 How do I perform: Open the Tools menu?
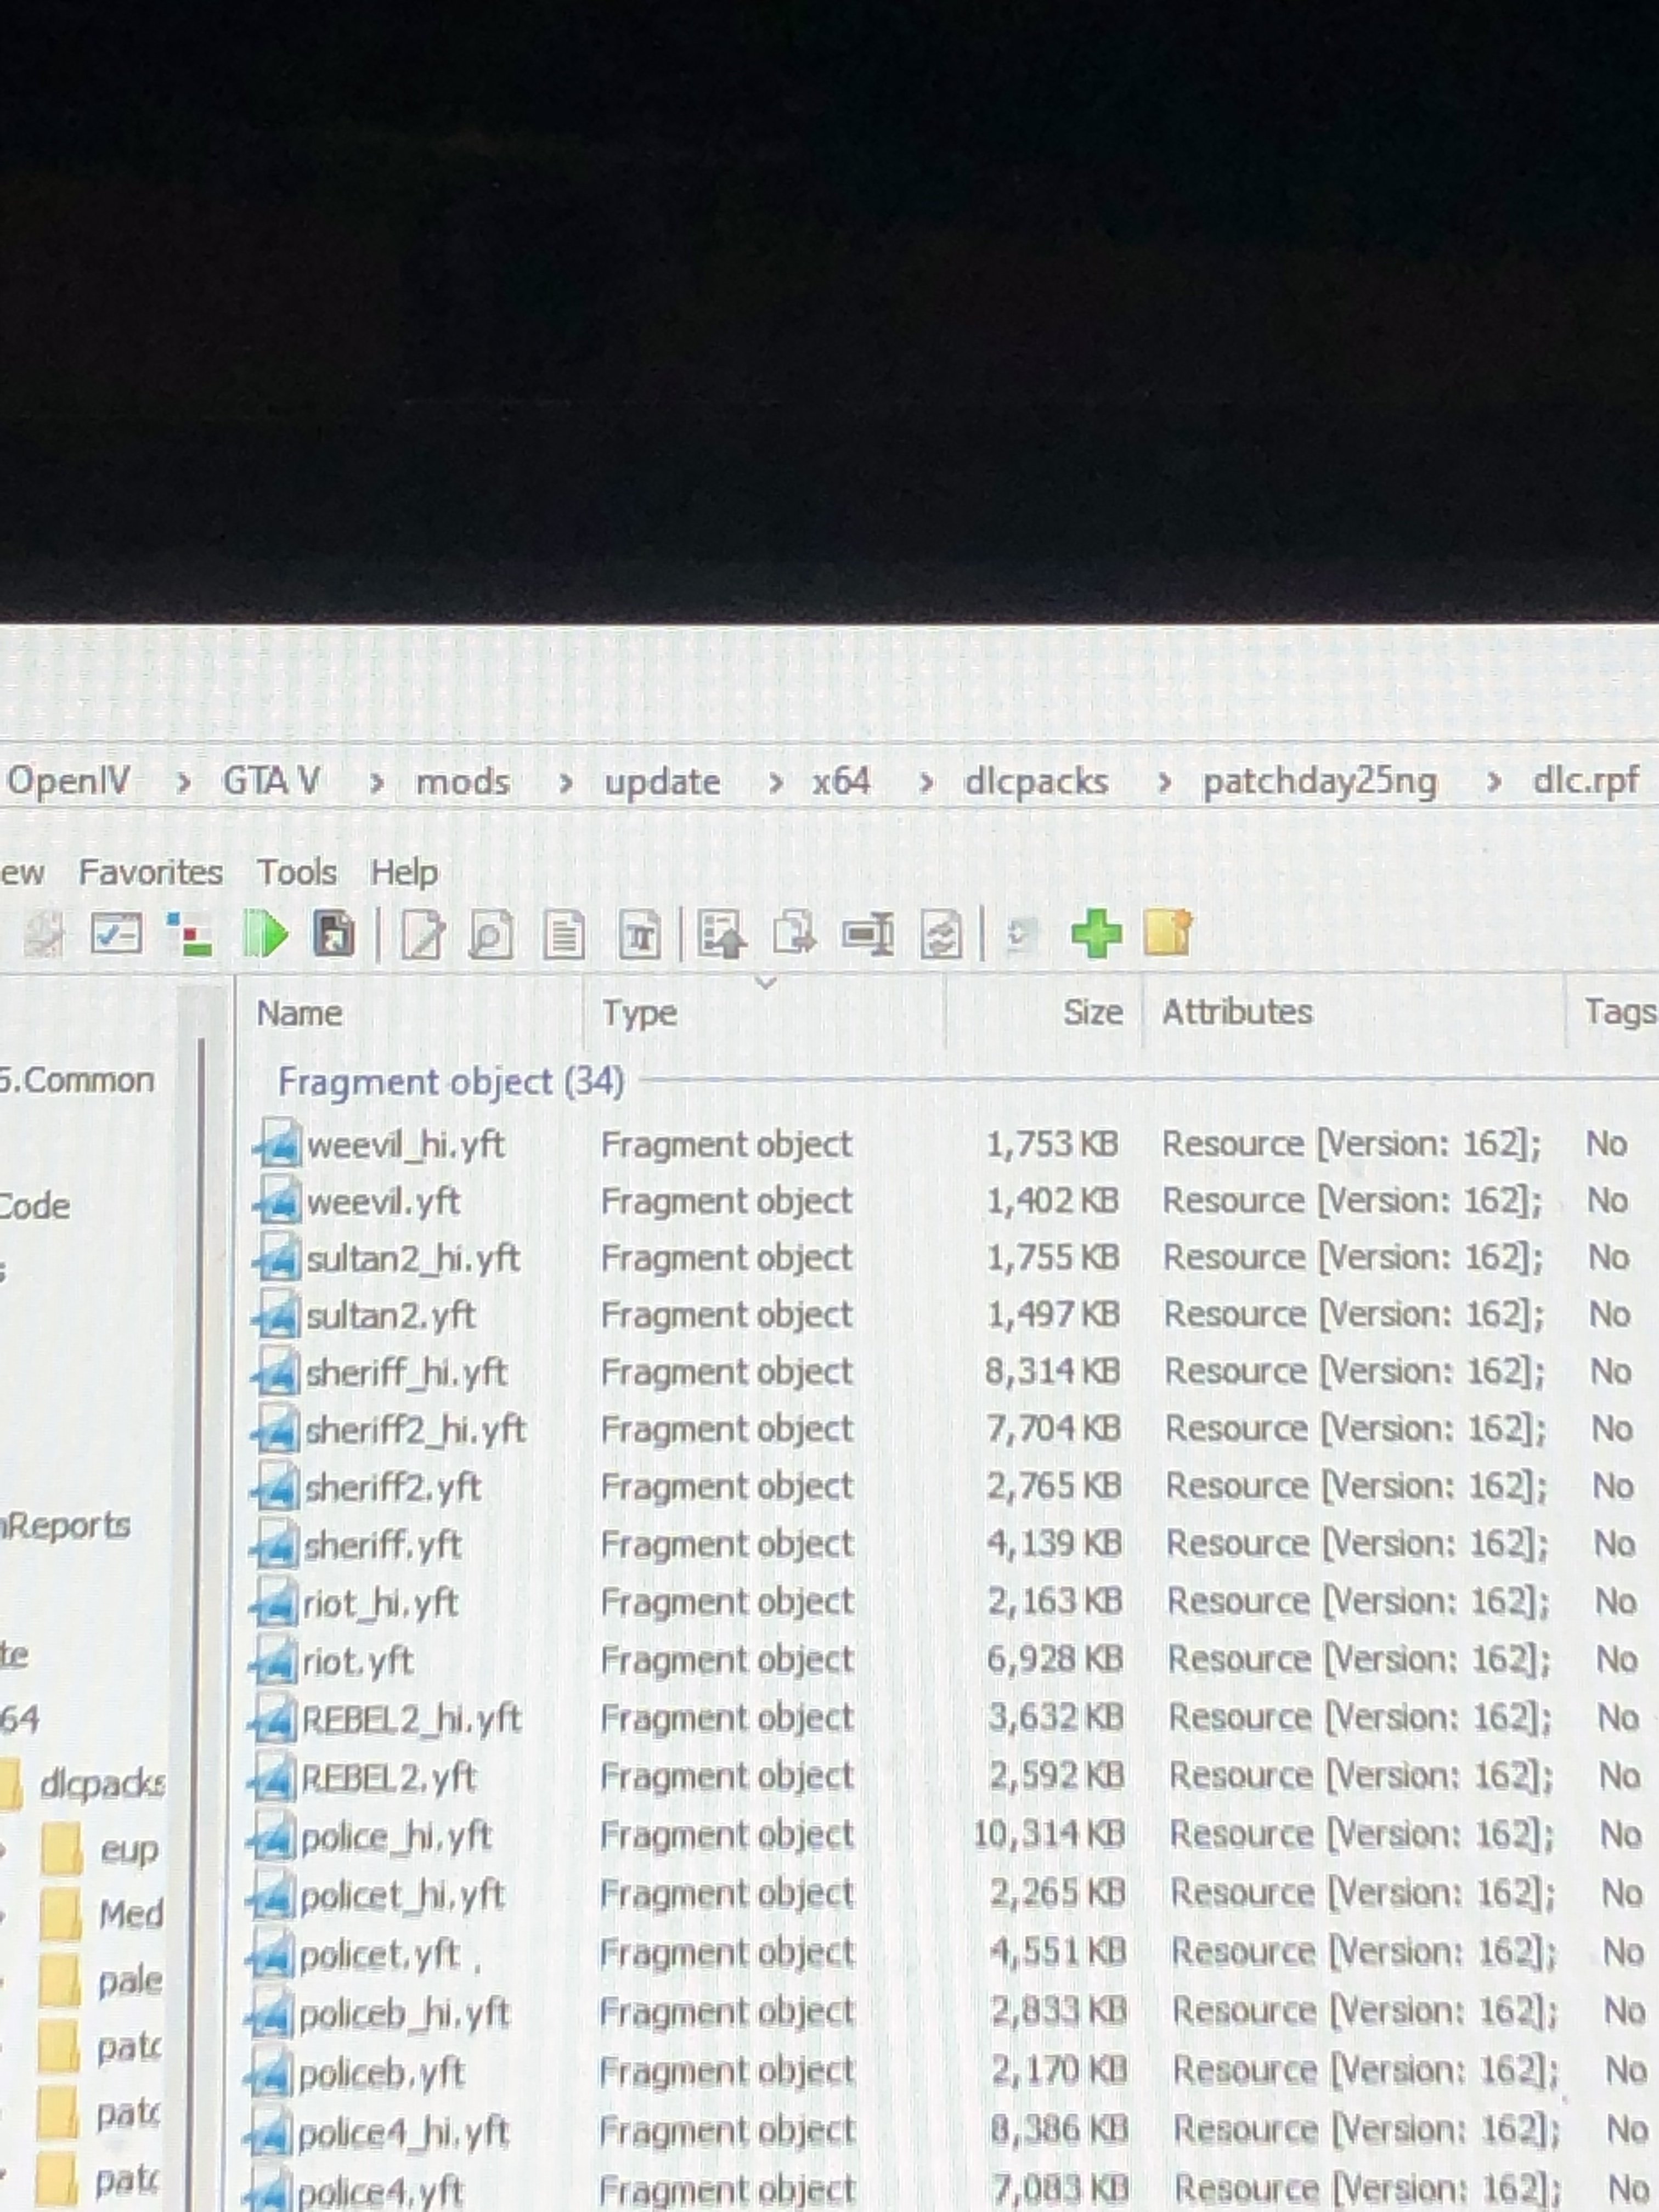296,873
